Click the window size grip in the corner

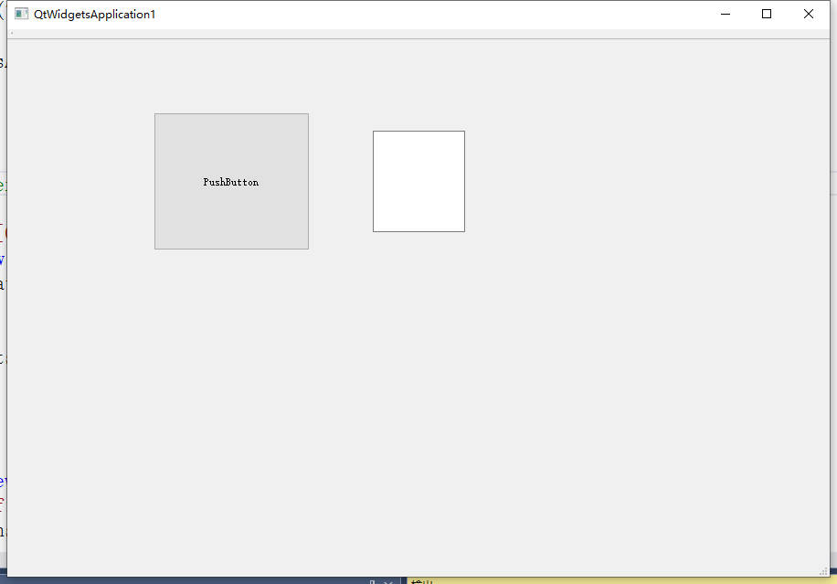(x=823, y=571)
